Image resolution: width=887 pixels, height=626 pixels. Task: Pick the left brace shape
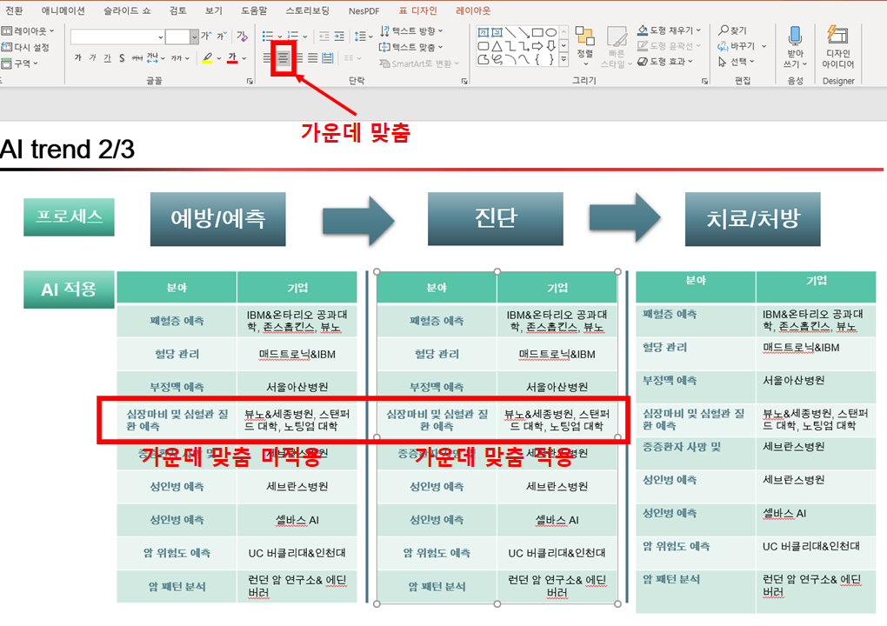537,59
